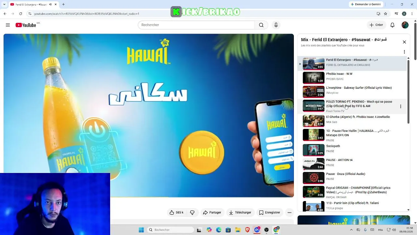Open the browser media controls icon

point(396,14)
